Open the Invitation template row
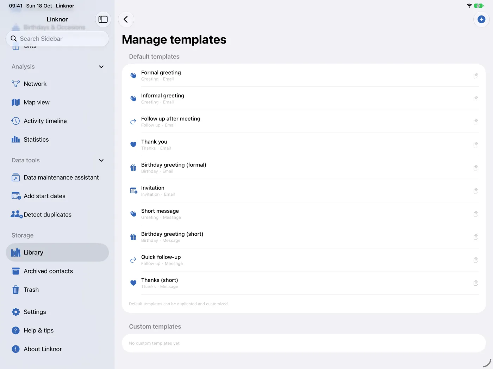 point(304,191)
